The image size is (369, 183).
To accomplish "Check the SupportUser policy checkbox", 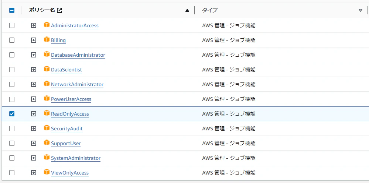I will 12,143.
